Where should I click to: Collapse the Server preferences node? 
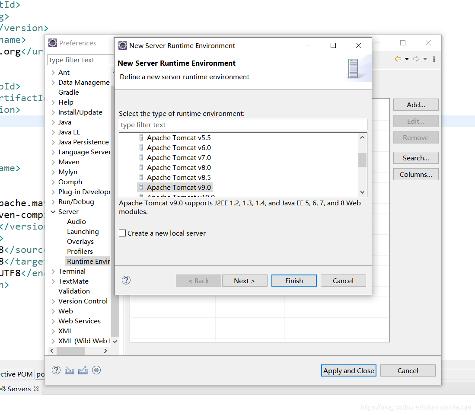[53, 212]
